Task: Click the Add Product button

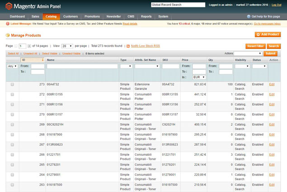Action: pyautogui.click(x=268, y=34)
